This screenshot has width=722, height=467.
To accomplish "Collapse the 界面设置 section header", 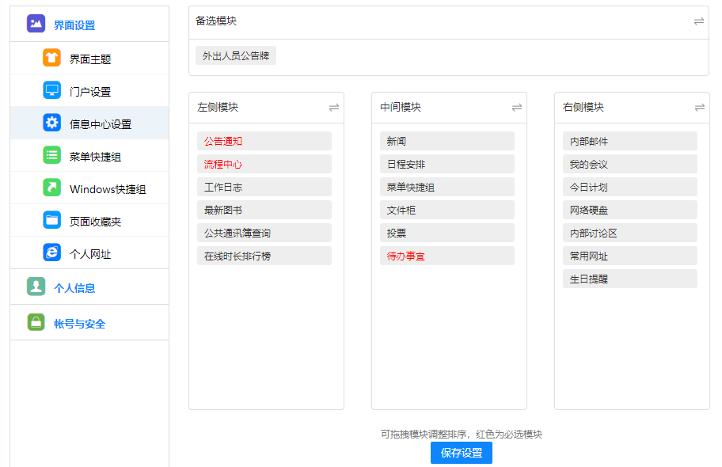I will pos(74,25).
